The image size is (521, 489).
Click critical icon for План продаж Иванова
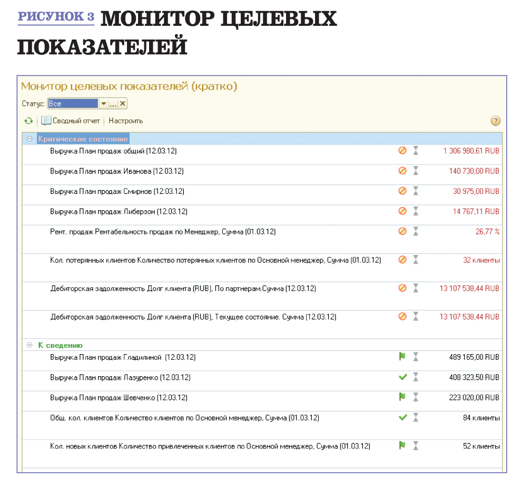click(x=402, y=171)
